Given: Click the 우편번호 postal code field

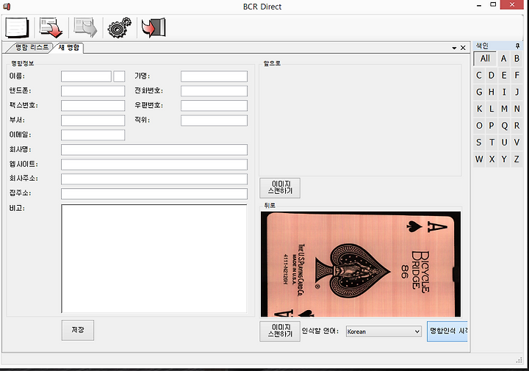Looking at the screenshot, I should [214, 106].
